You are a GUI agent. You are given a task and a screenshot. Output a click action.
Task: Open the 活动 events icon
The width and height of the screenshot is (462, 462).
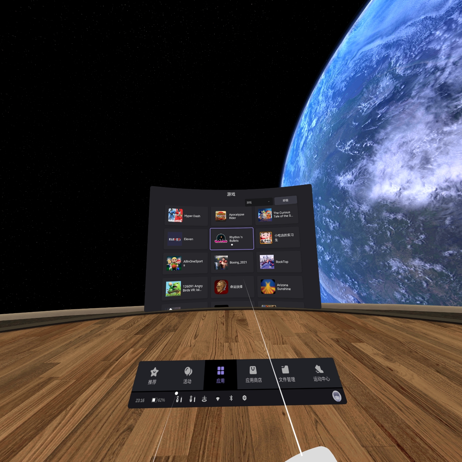point(187,374)
